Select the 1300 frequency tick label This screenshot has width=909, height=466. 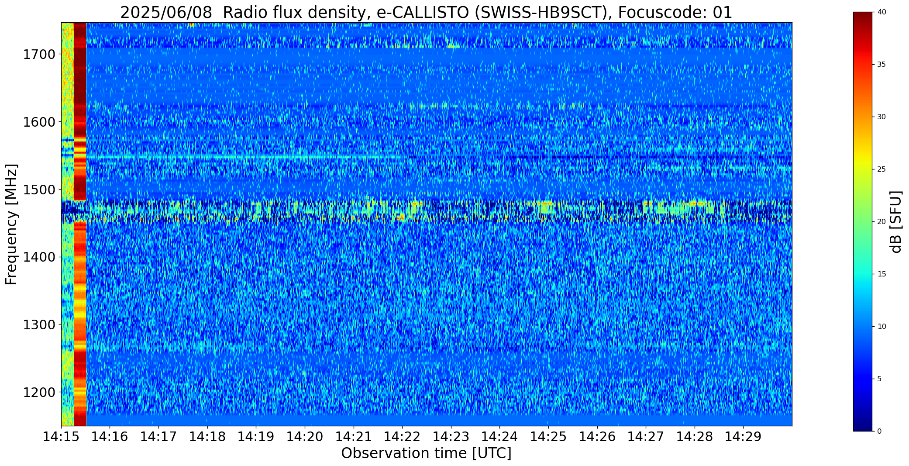(x=39, y=325)
